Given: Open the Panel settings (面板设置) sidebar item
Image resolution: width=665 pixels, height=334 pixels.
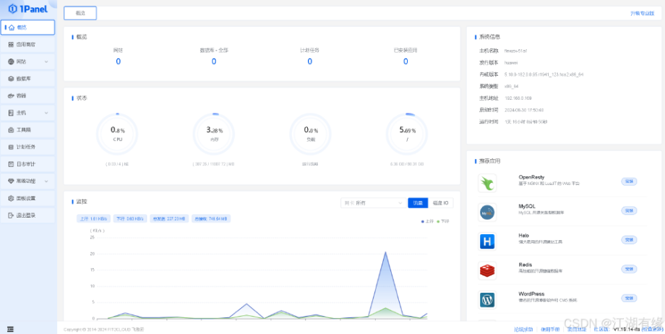Looking at the screenshot, I should [x=27, y=198].
